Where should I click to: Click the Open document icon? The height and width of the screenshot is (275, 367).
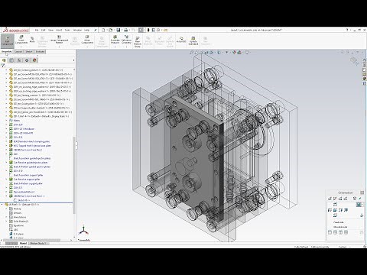(x=111, y=30)
